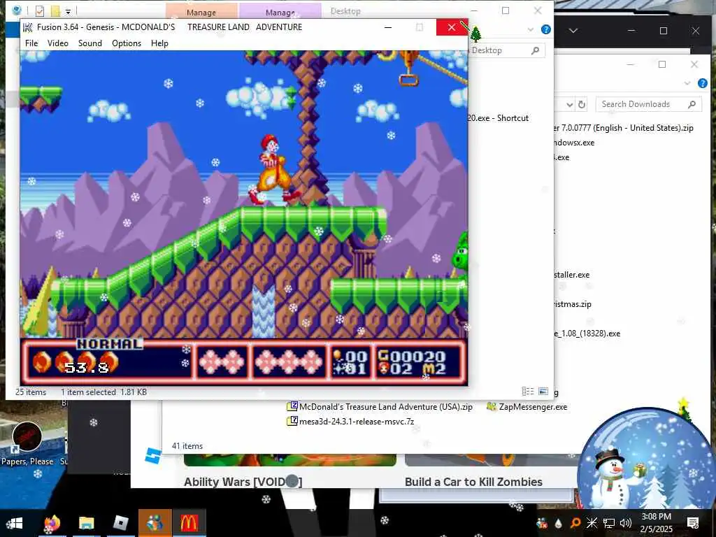The image size is (716, 537).
Task: Open the address history dropdown in Downloads window
Action: (x=569, y=105)
